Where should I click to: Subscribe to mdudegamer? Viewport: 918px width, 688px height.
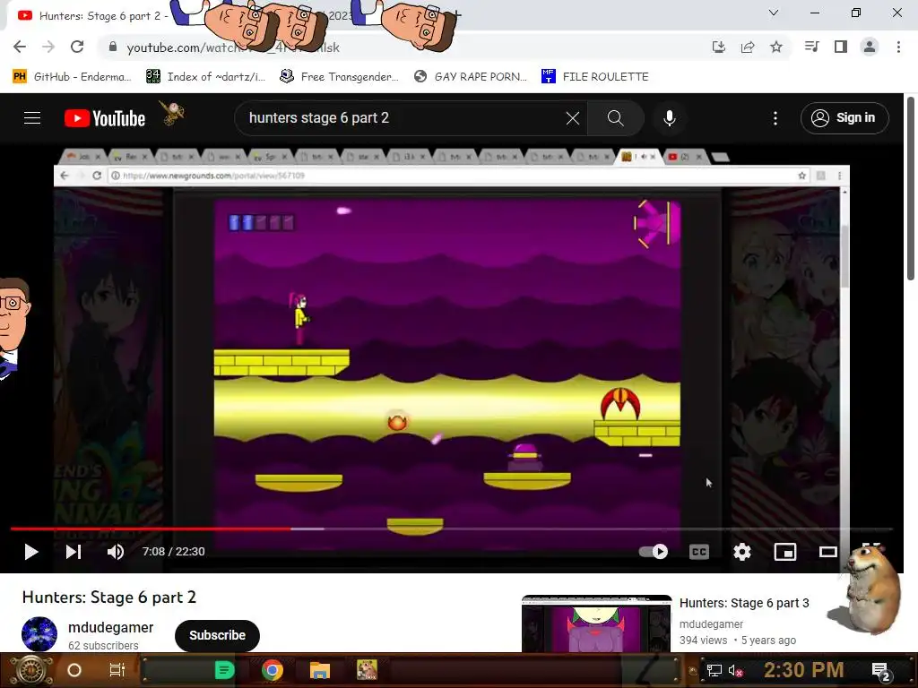[217, 635]
